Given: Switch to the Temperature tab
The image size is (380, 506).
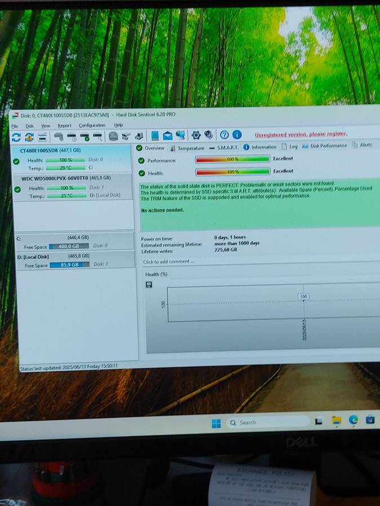Looking at the screenshot, I should point(187,148).
